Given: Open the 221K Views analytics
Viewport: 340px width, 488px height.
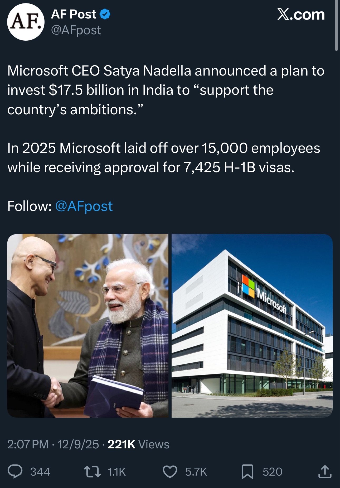Looking at the screenshot, I should 138,444.
